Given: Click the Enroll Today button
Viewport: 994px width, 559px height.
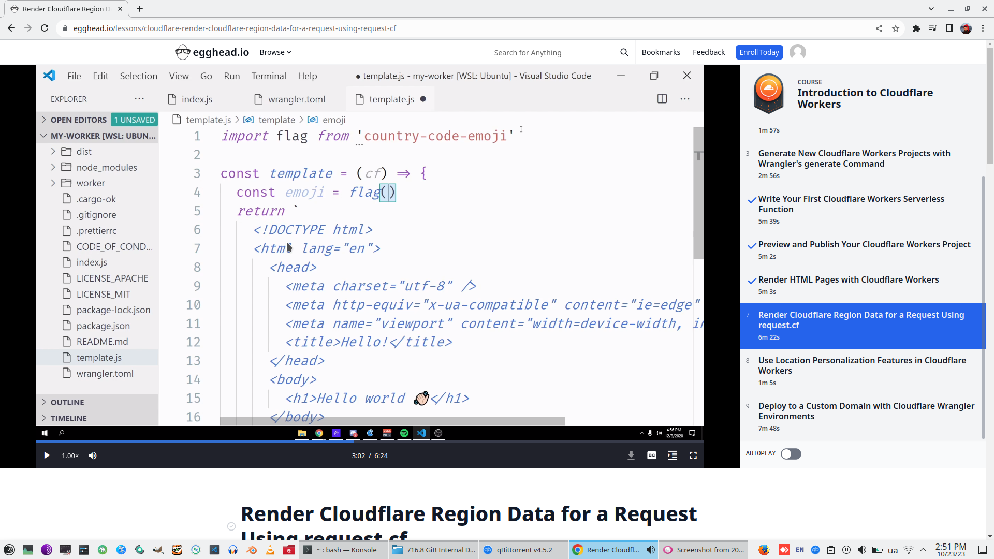Looking at the screenshot, I should coord(758,52).
